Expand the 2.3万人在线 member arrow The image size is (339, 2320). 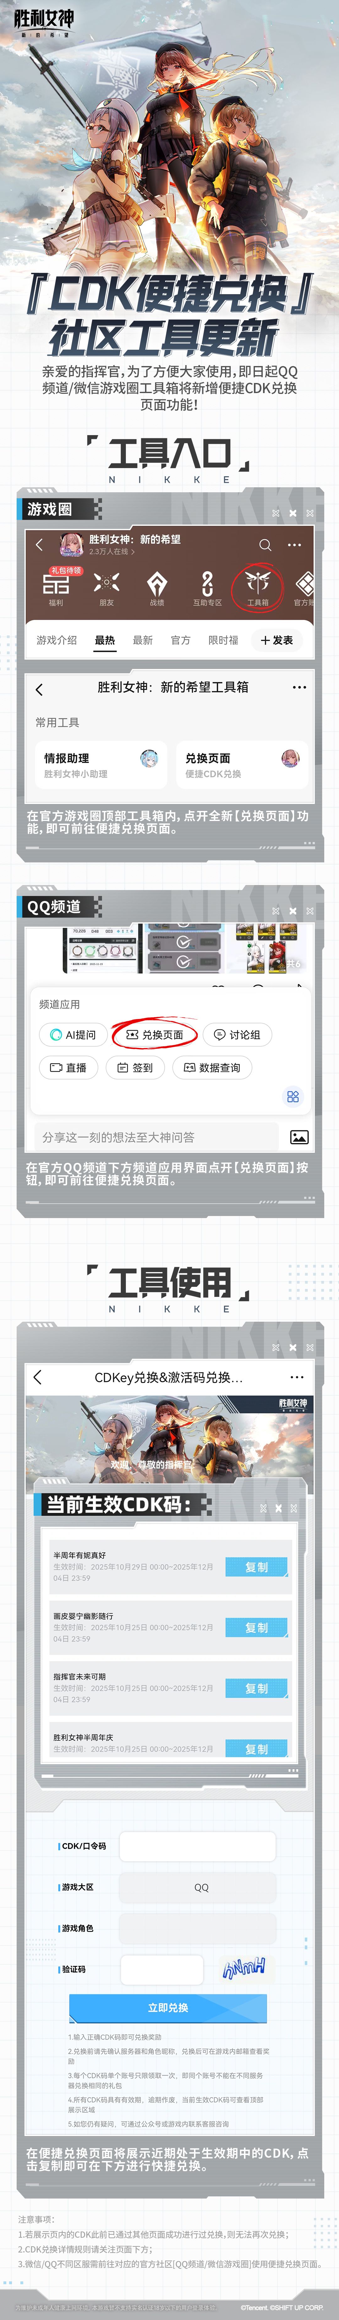pos(132,551)
